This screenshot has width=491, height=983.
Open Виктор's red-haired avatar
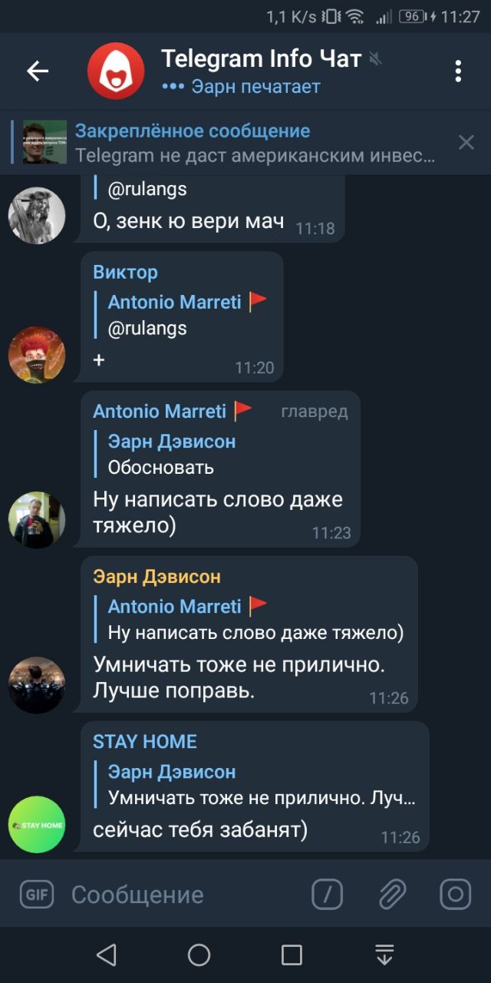[x=37, y=355]
